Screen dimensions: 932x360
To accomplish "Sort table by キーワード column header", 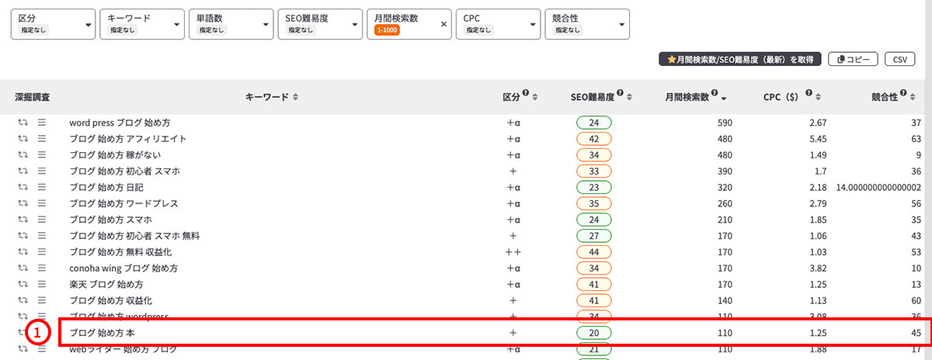I will pyautogui.click(x=272, y=97).
